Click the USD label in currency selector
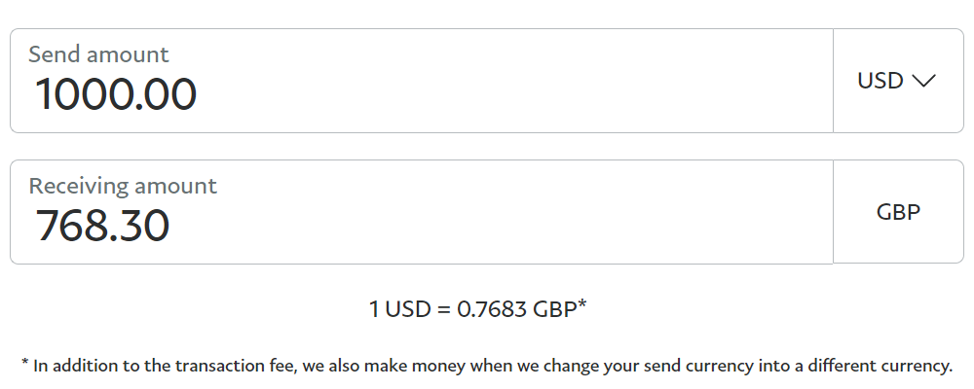The width and height of the screenshot is (974, 389). [880, 82]
